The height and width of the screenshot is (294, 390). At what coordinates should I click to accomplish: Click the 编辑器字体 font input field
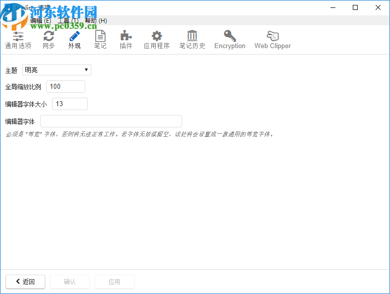(111, 121)
